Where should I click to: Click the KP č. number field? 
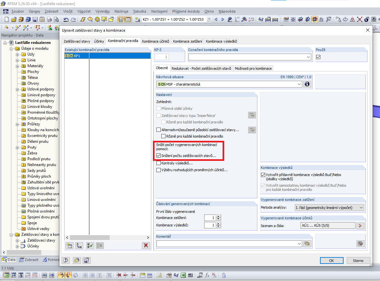click(x=162, y=57)
